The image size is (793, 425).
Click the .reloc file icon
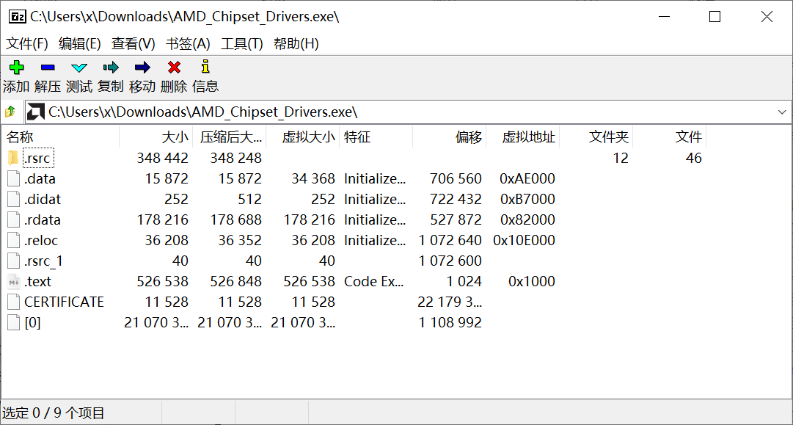click(14, 240)
